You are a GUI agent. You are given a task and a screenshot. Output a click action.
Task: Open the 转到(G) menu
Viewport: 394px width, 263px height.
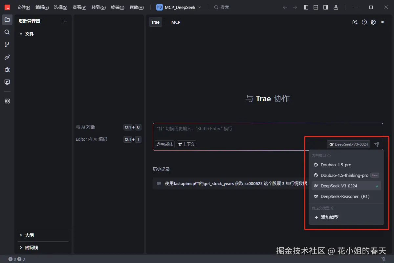[98, 7]
